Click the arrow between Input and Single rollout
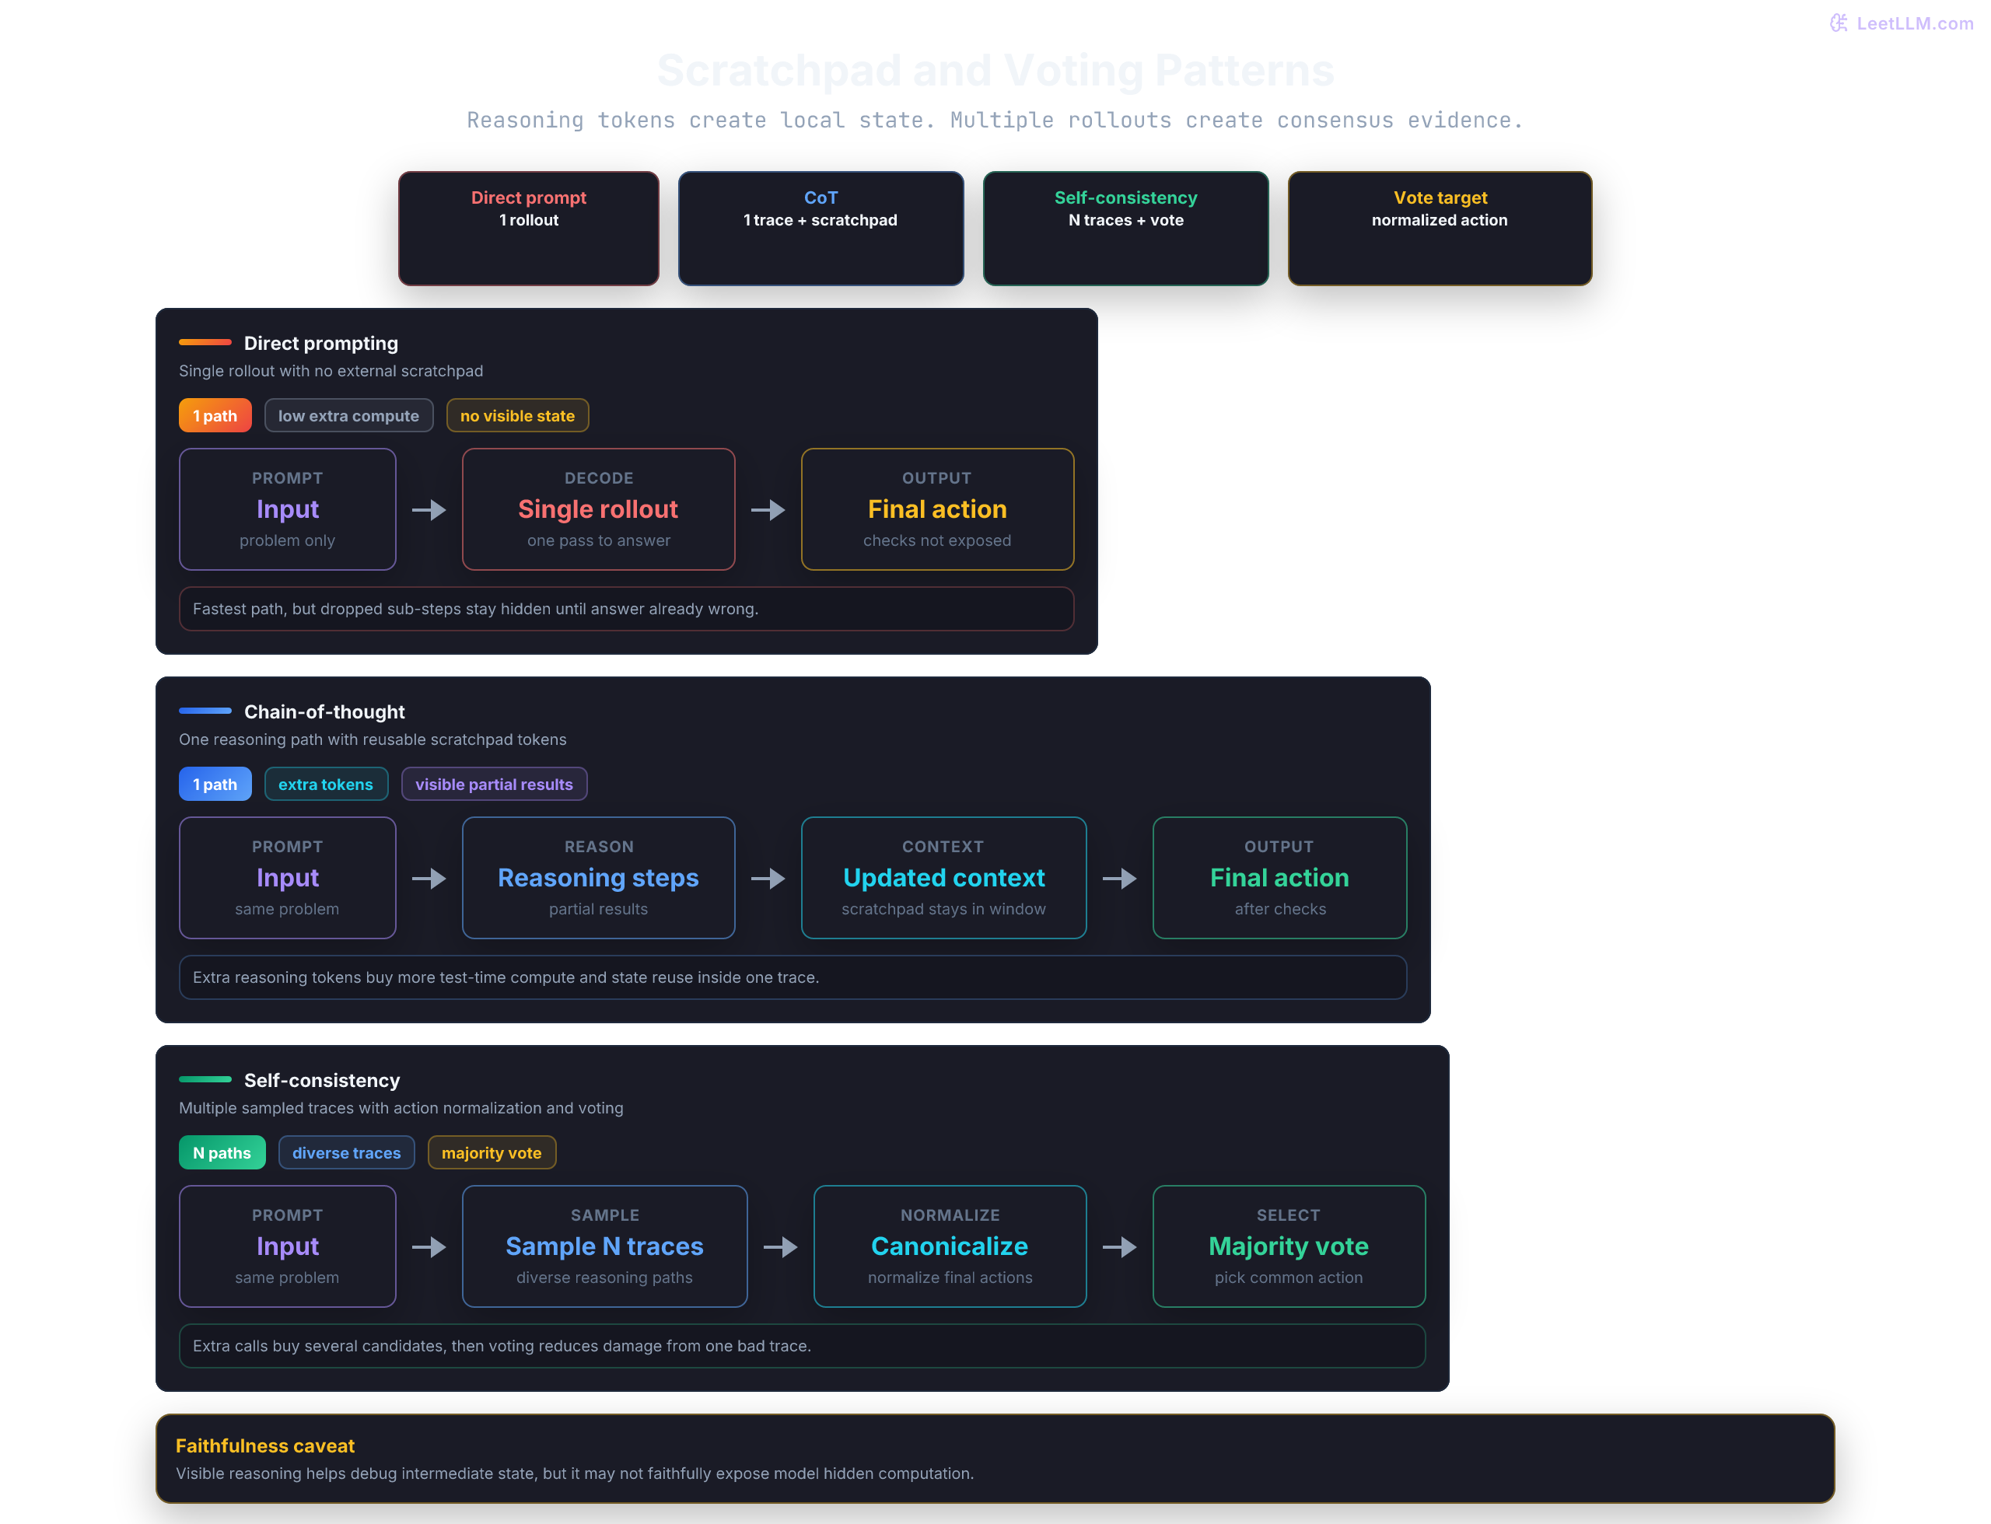Image resolution: width=1991 pixels, height=1524 pixels. click(x=429, y=510)
